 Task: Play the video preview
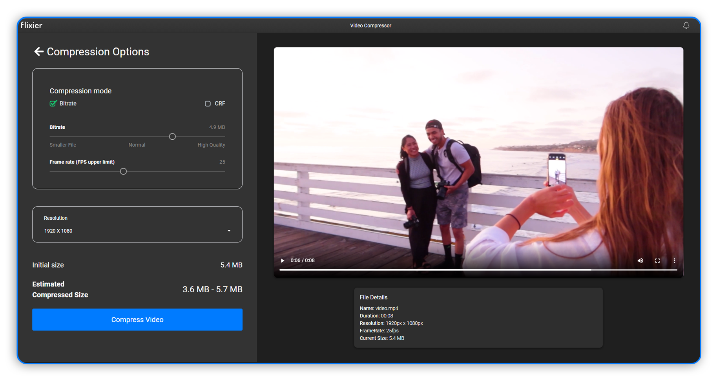(x=282, y=261)
